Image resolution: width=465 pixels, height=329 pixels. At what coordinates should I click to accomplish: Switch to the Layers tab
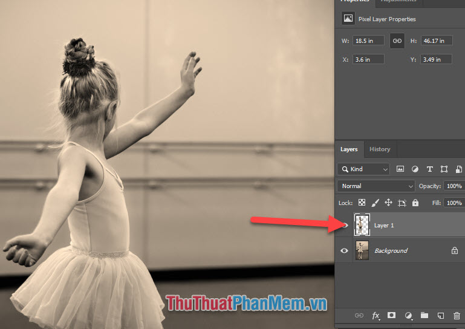(349, 149)
